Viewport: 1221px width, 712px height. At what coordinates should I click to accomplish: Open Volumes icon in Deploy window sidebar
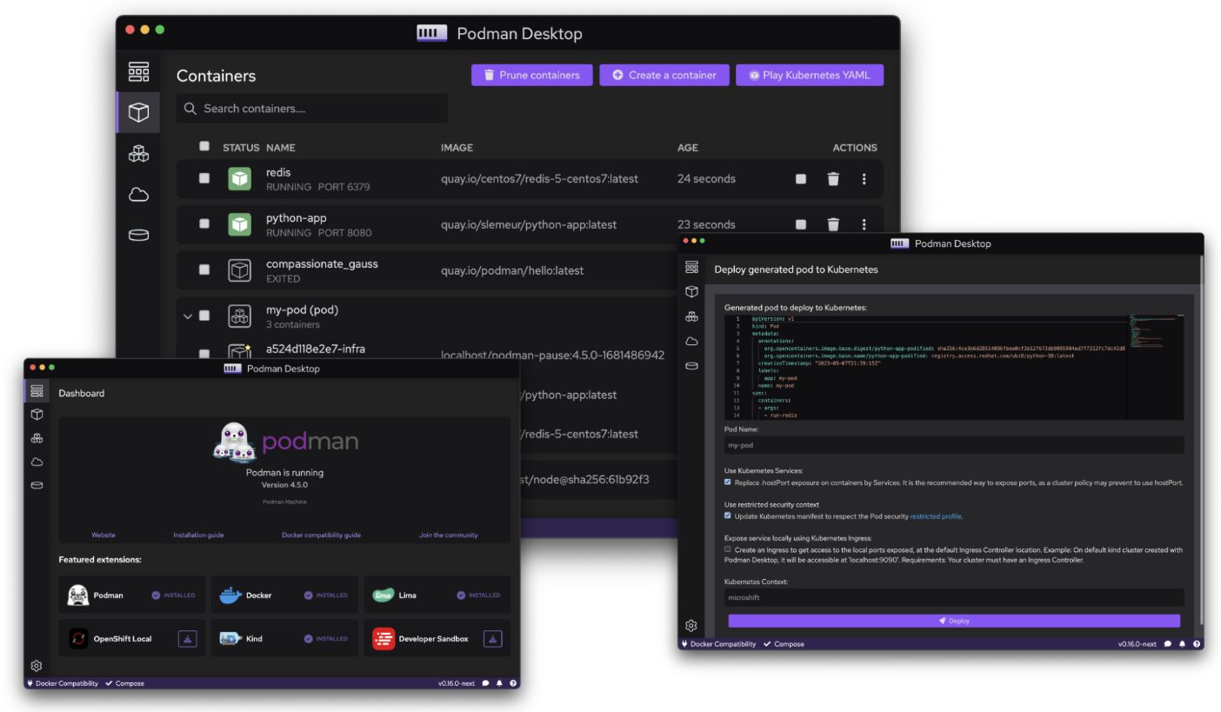(691, 366)
